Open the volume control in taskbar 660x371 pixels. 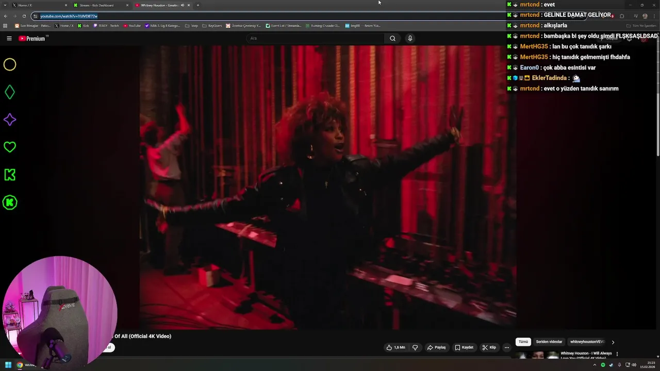(634, 365)
